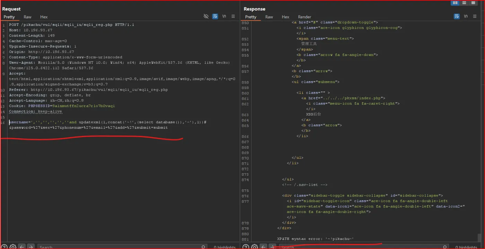Click the Referer header line
485x249 pixels.
point(88,90)
